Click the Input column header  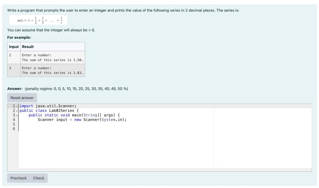tap(14, 47)
